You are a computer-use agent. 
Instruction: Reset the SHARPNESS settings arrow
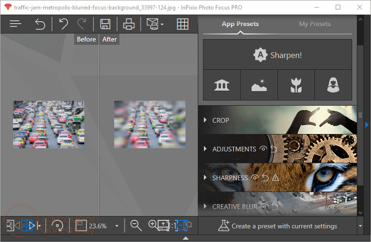265,178
